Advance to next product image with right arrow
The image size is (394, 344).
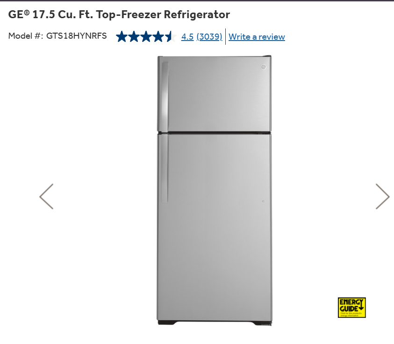(382, 196)
